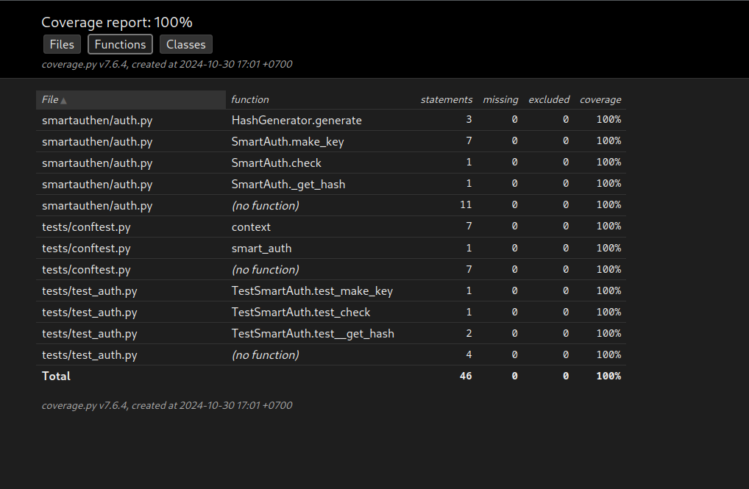Switch to the Files tab
The width and height of the screenshot is (749, 489).
62,44
